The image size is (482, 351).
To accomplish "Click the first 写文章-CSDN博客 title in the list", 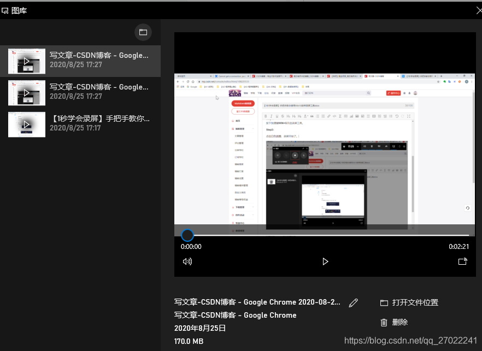I will point(99,55).
